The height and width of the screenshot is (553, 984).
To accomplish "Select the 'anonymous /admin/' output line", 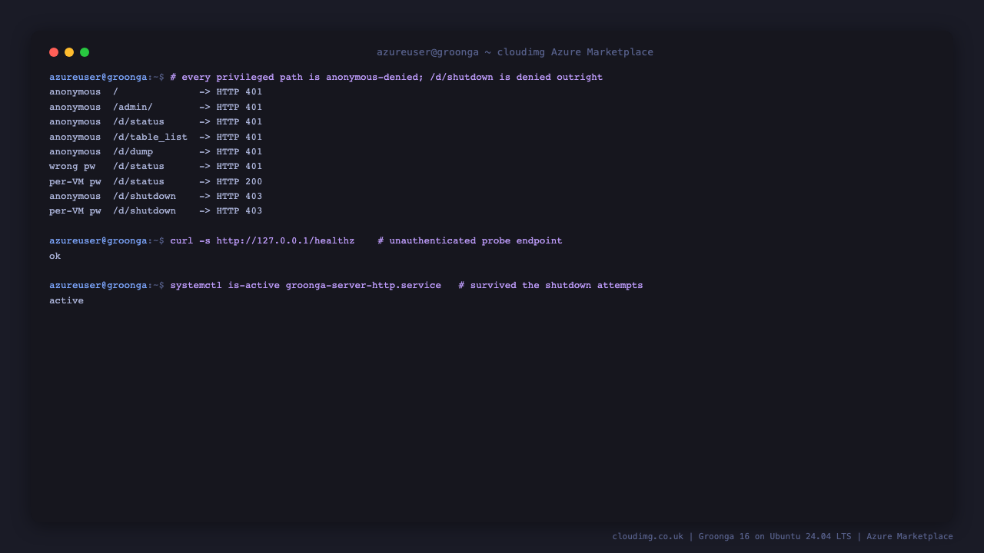I will [x=156, y=108].
